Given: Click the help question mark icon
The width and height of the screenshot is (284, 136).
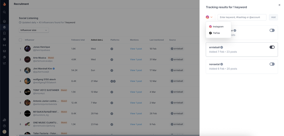Looking at the screenshot, I should pyautogui.click(x=4, y=126).
